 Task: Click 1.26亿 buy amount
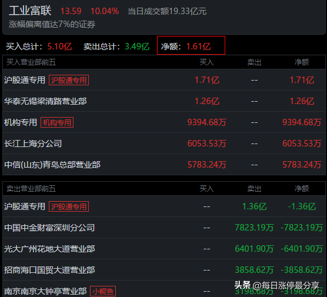coord(207,101)
